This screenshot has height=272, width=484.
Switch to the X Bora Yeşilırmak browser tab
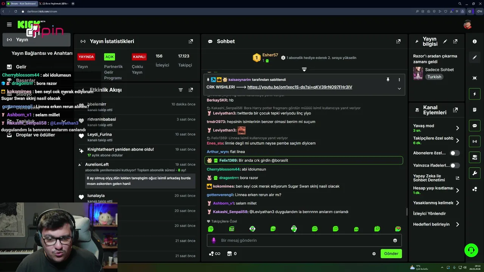click(54, 3)
